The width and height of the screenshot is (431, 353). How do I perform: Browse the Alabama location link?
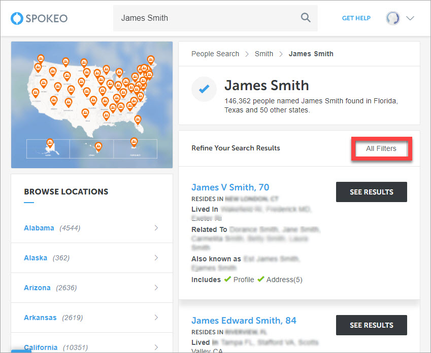tap(39, 228)
